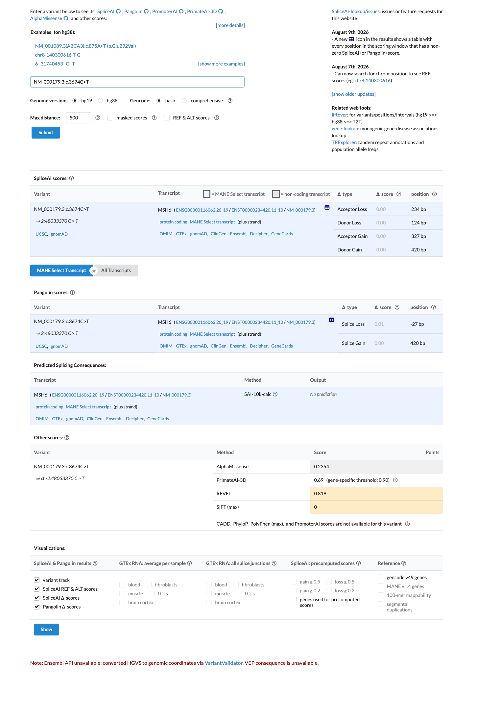478x724 pixels.
Task: Click help icon by GTEx RNA average per sample
Action: coord(190,563)
